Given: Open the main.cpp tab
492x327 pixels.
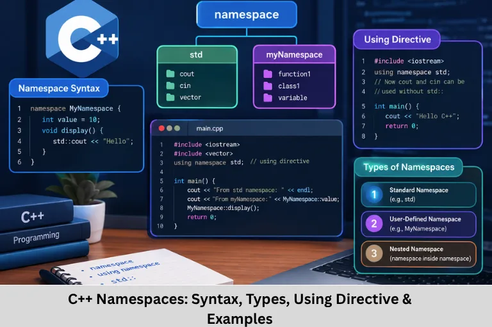Looking at the screenshot, I should pos(209,129).
